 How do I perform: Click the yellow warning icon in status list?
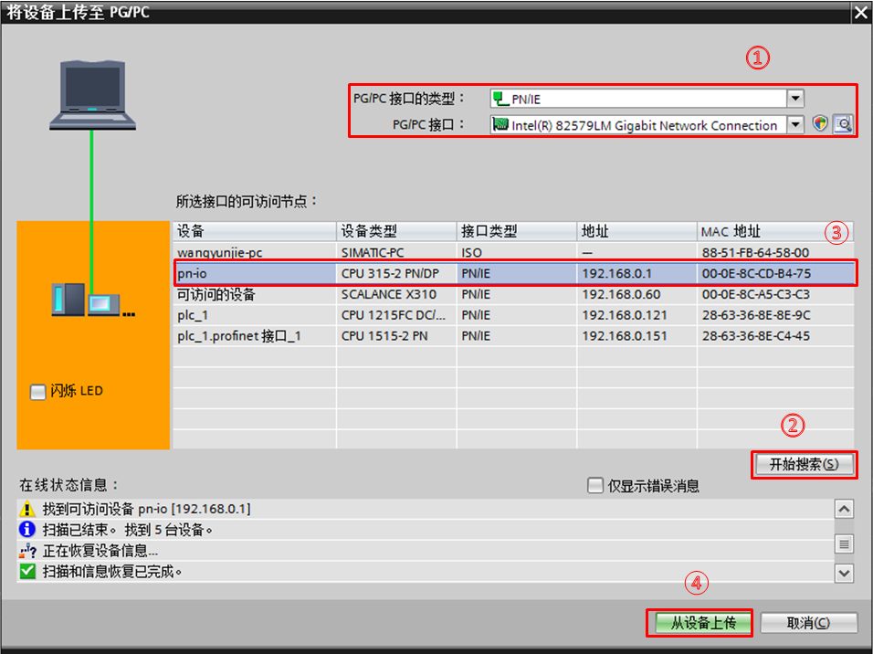(27, 509)
